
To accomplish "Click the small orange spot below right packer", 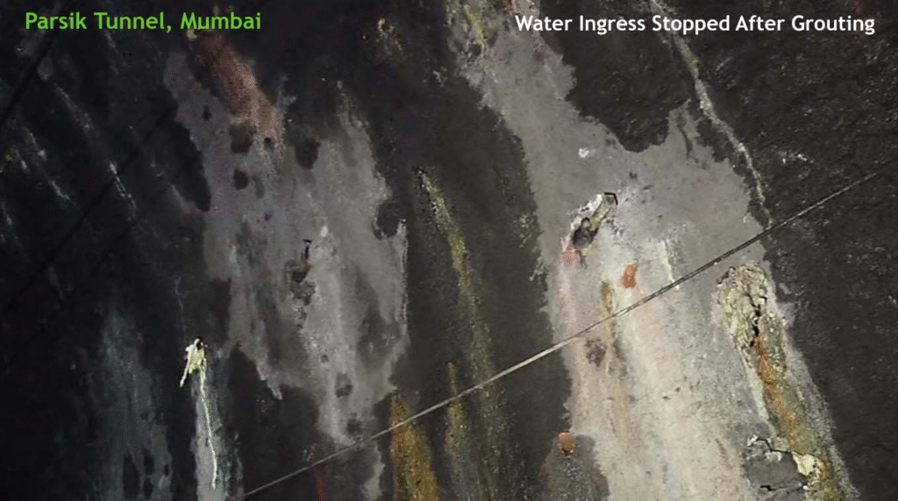I will 630,275.
